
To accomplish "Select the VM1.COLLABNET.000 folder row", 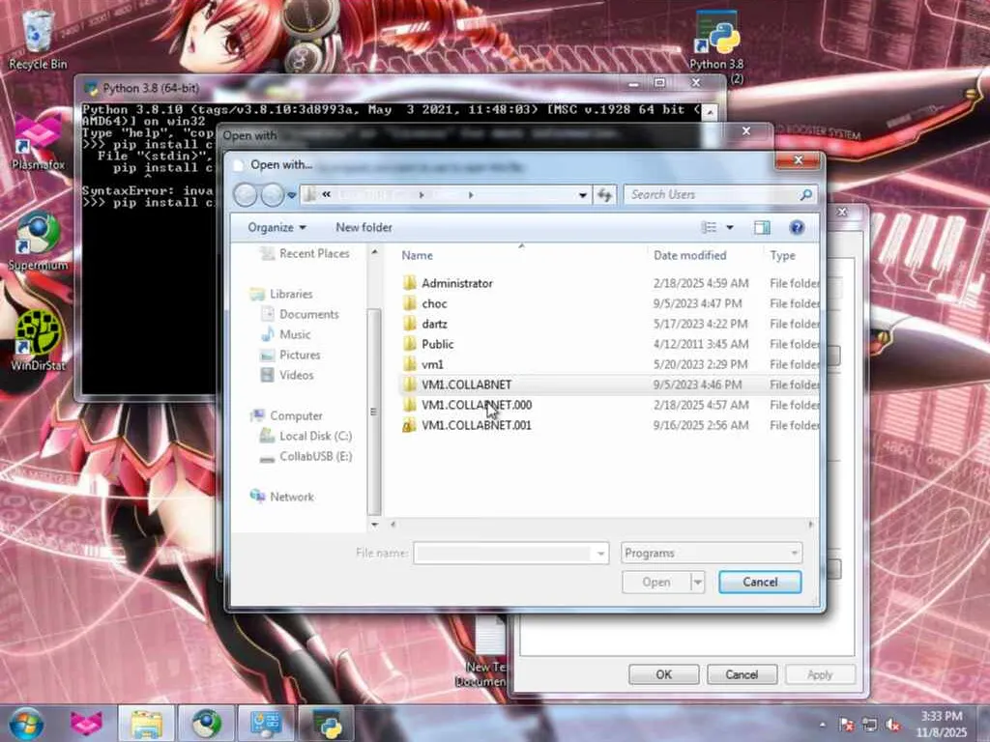I will point(609,405).
